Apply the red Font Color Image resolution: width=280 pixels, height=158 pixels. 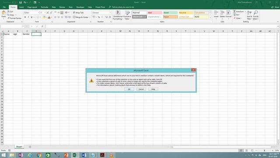pyautogui.click(x=49, y=17)
